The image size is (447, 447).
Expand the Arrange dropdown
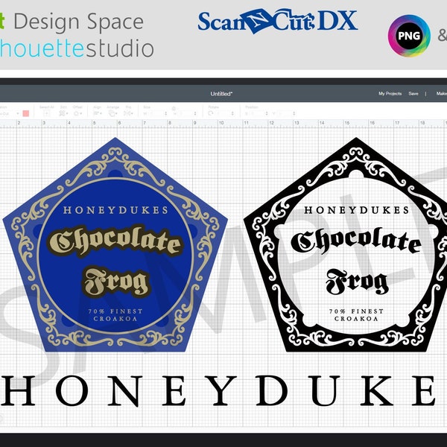[x=113, y=113]
